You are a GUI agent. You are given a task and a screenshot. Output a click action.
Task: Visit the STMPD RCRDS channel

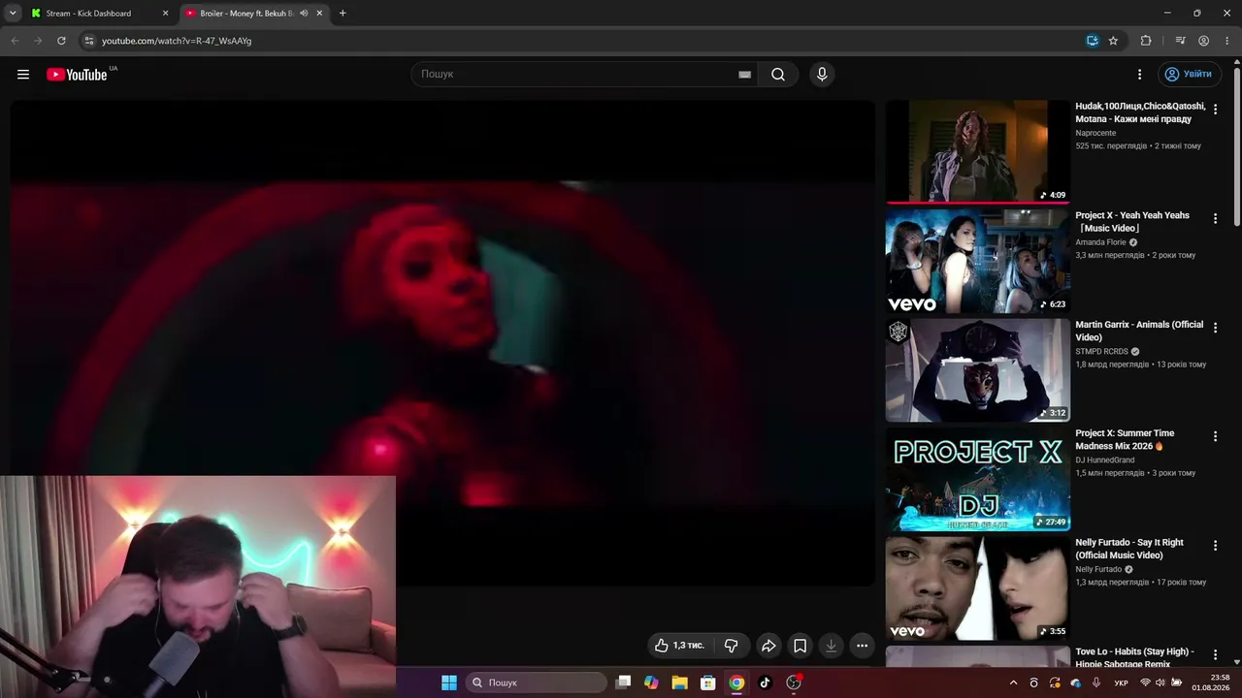(1101, 352)
